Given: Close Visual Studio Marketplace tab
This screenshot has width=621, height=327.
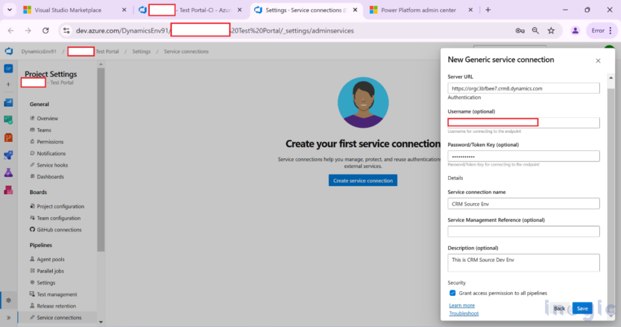Looking at the screenshot, I should (x=124, y=10).
